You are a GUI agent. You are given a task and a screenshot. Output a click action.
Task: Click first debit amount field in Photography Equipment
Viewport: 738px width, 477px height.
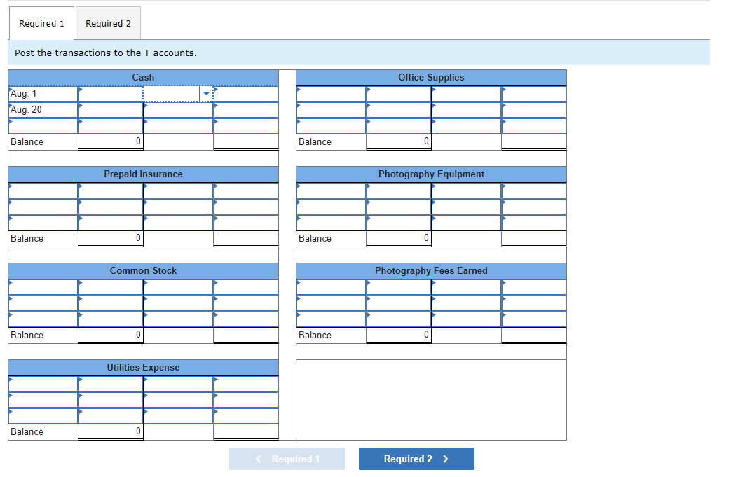click(399, 191)
